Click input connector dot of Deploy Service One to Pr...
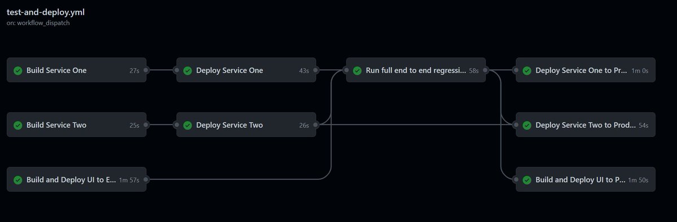Screen dimensions: 677x222 click(516, 70)
